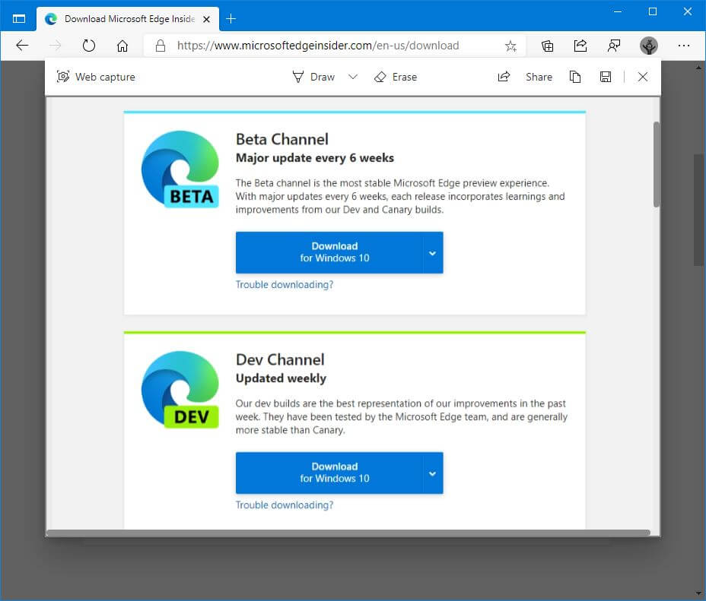Go back to the previous page
Viewport: 706px width, 601px height.
click(21, 46)
